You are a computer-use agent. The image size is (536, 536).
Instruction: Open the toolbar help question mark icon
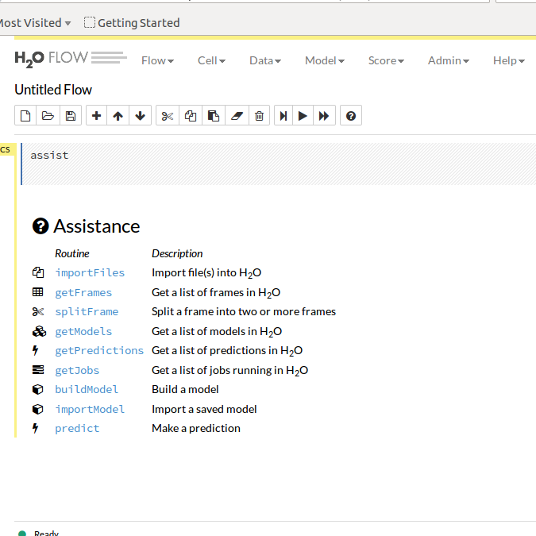(x=351, y=116)
